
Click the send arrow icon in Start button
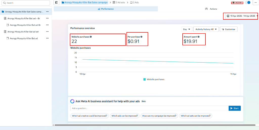pyautogui.click(x=231, y=108)
